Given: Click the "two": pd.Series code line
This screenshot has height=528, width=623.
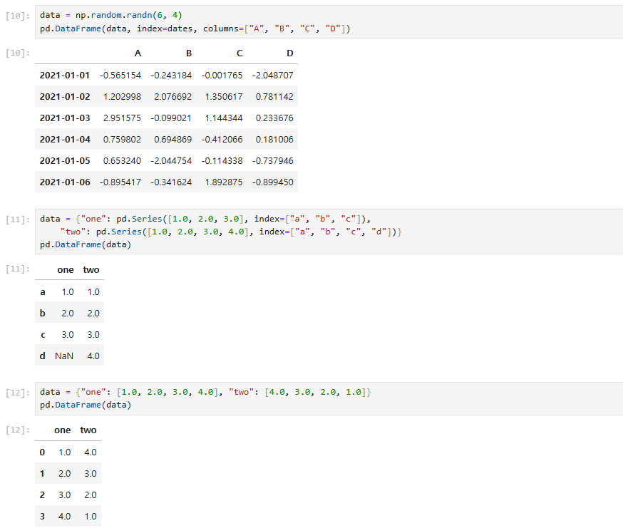Looking at the screenshot, I should tap(231, 232).
